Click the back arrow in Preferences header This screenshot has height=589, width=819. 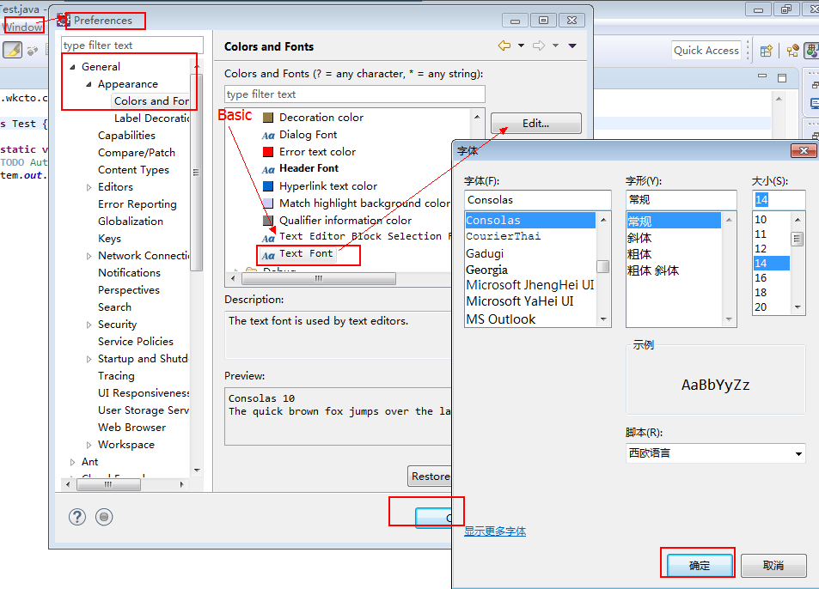pos(504,46)
